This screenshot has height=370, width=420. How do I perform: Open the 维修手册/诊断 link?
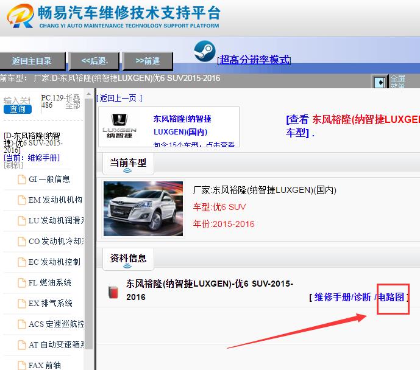point(343,297)
